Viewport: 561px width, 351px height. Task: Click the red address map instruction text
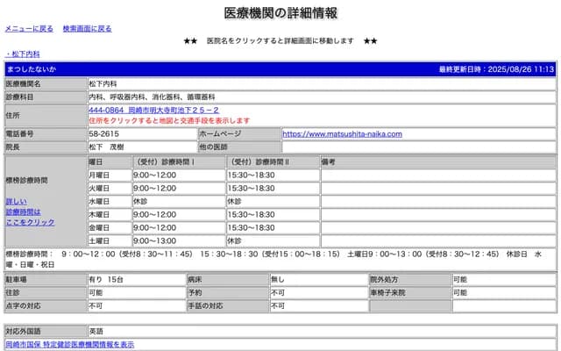point(171,120)
